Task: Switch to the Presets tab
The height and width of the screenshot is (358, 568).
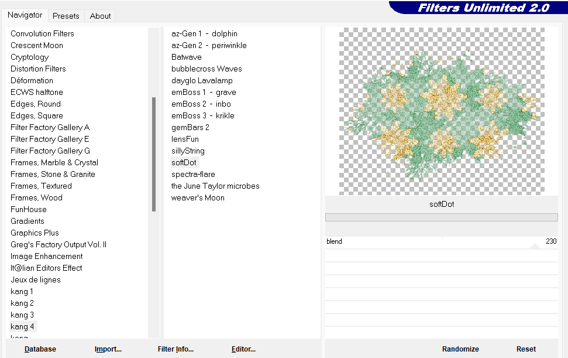Action: click(x=66, y=16)
